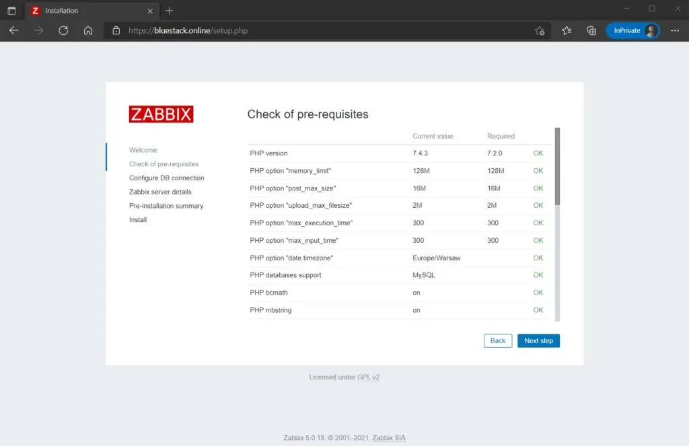
Task: Select Configure DB connection step
Action: (166, 178)
